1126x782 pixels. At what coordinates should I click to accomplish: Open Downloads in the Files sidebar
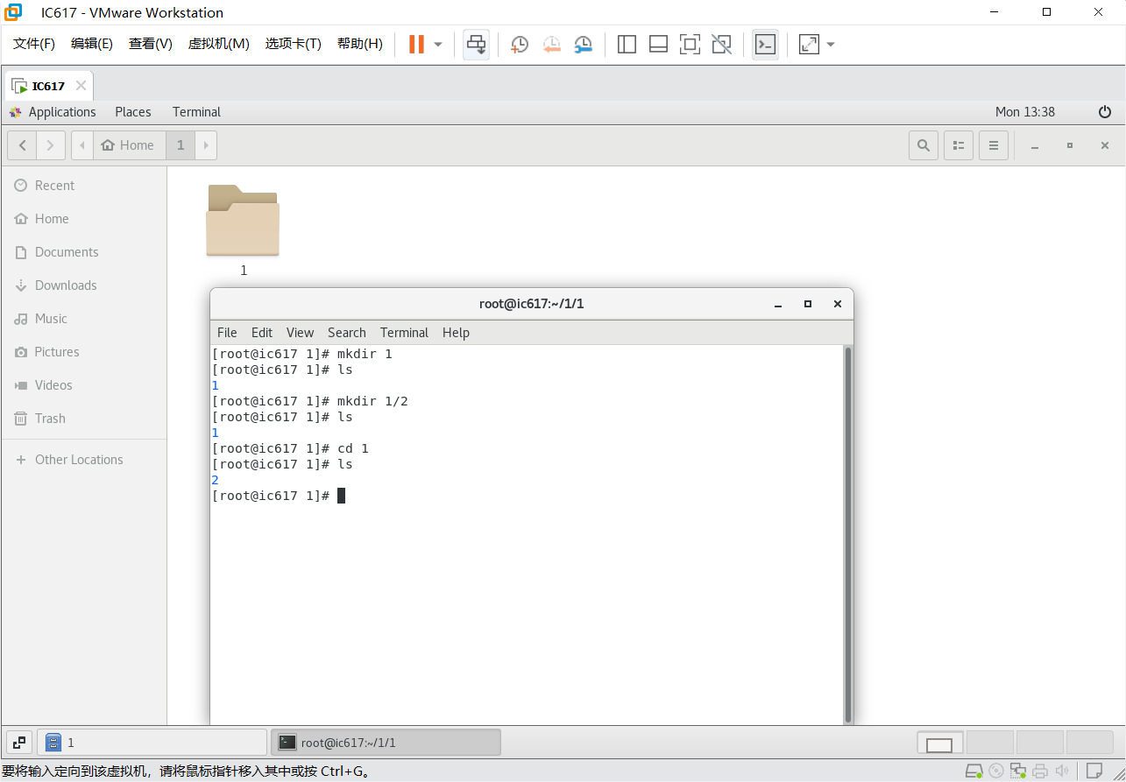coord(83,285)
